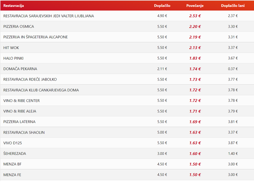Select the 1.60 € increase value

pyautogui.click(x=195, y=154)
